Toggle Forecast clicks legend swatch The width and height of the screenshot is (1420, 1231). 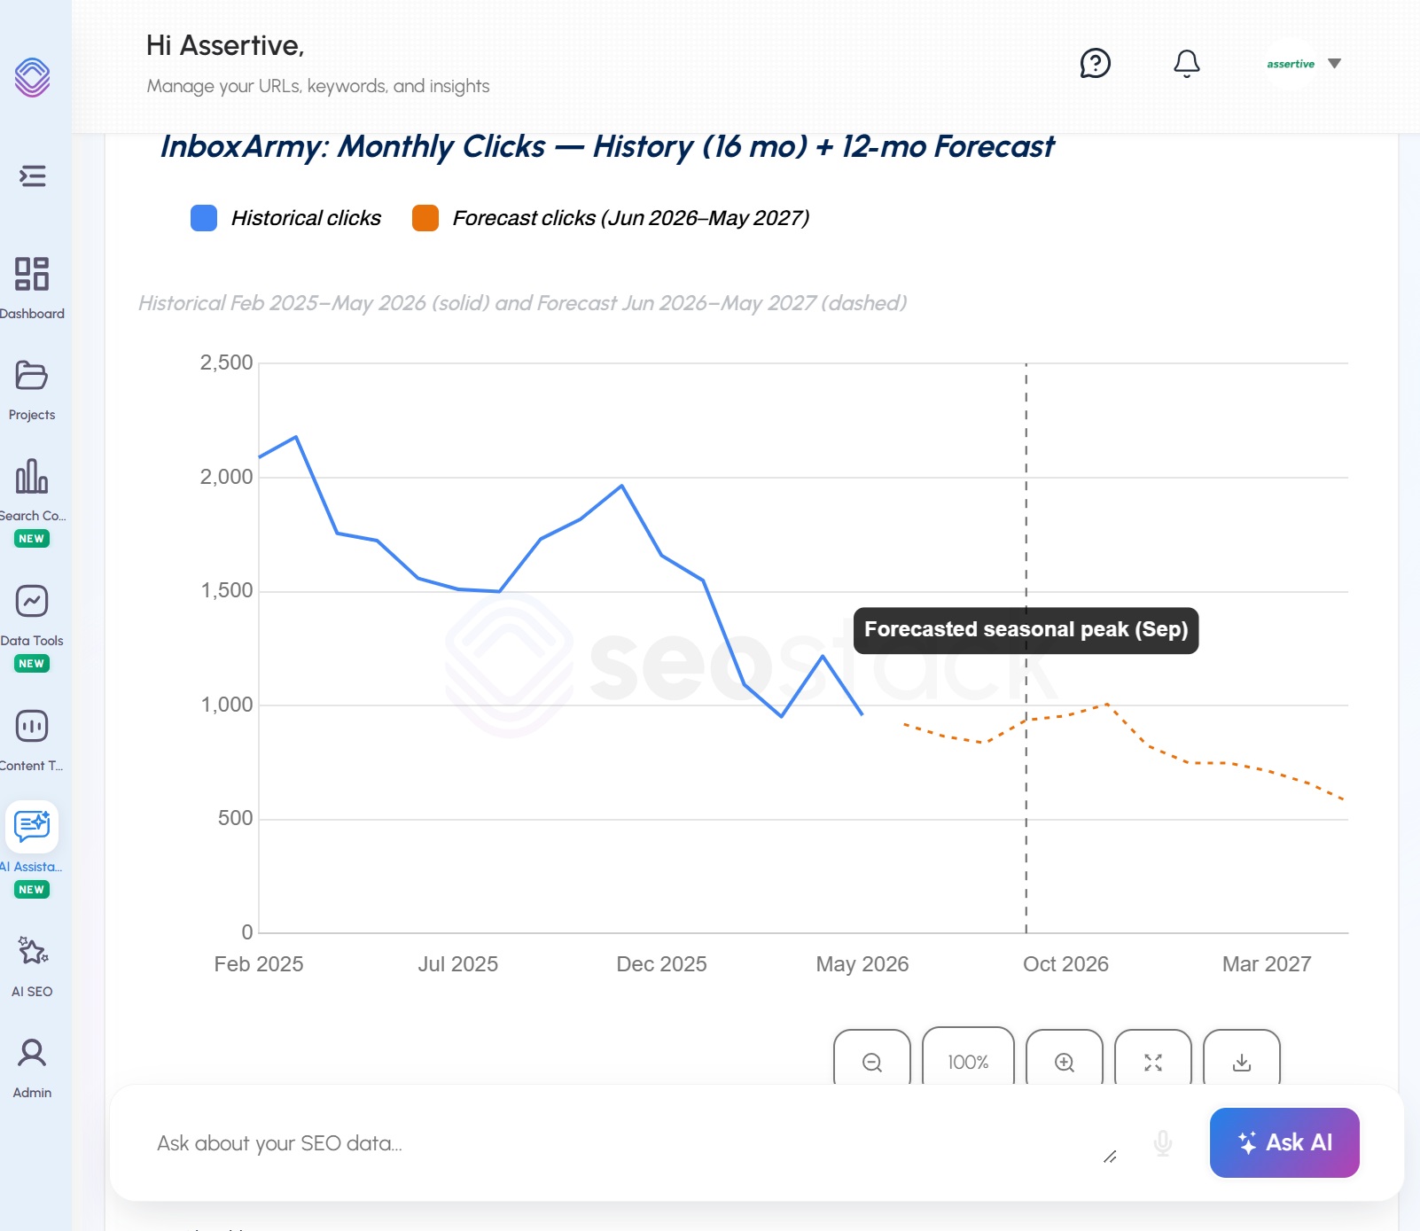coord(425,218)
